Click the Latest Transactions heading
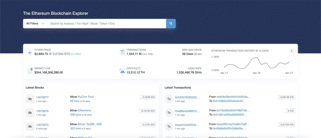The height and width of the screenshot is (138, 321). click(178, 87)
